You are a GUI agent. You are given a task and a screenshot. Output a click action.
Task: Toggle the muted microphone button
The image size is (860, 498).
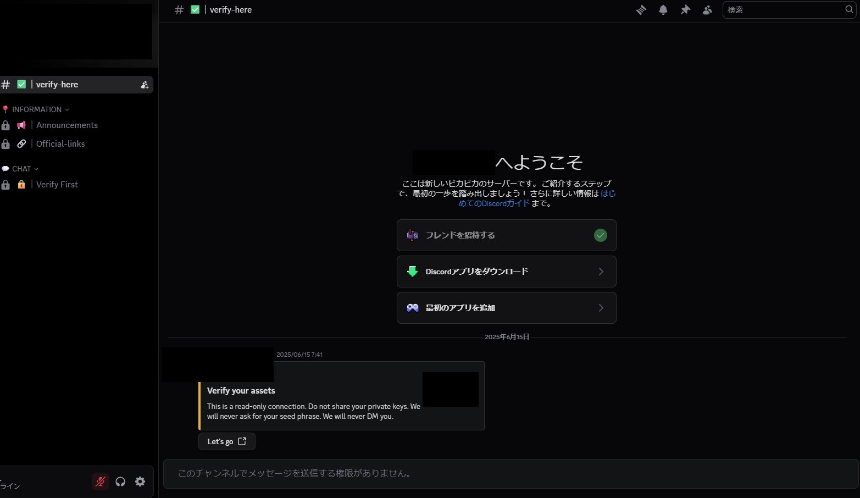pos(100,482)
